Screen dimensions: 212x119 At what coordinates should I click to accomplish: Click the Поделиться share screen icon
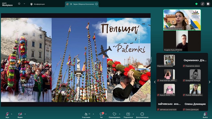(x=128, y=114)
